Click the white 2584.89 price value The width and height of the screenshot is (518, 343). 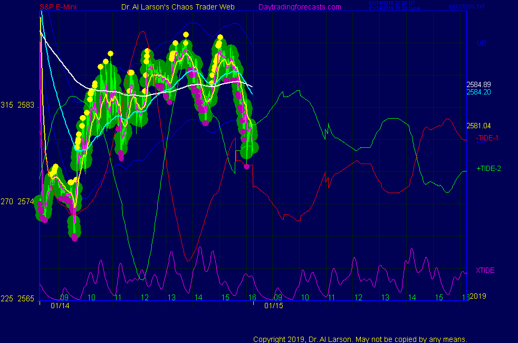478,84
